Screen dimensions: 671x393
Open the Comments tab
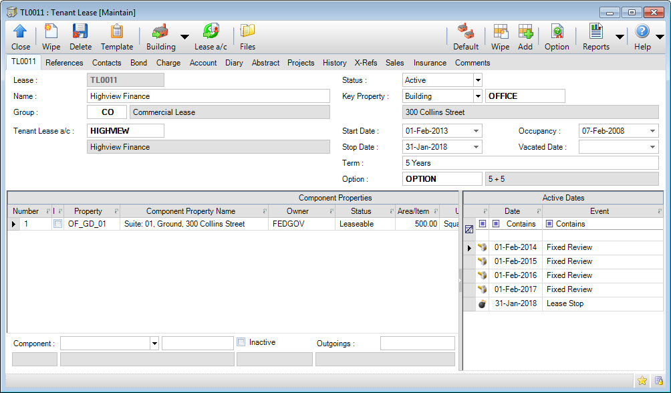473,63
